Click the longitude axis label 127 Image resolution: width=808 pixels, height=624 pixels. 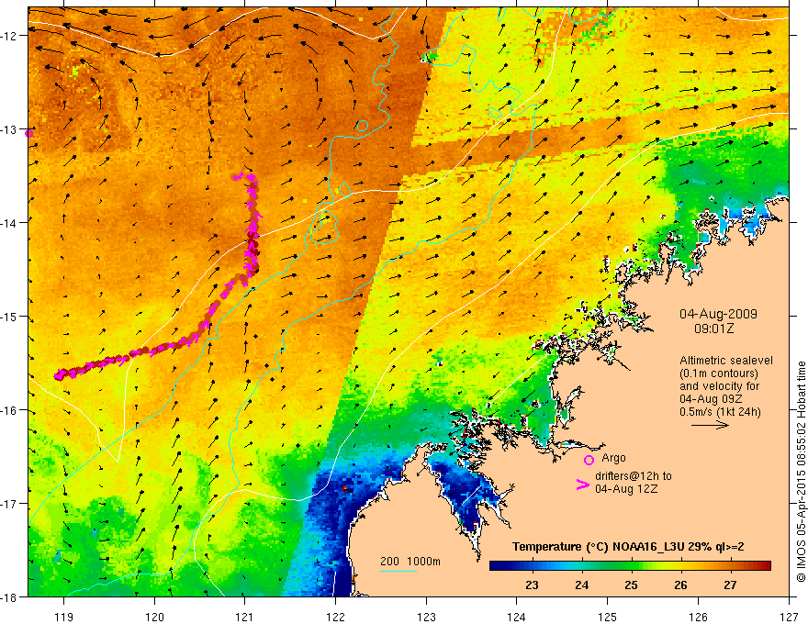point(789,617)
